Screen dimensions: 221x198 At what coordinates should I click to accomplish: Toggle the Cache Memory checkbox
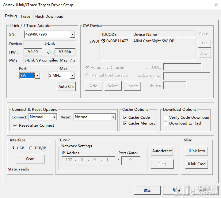click(125, 123)
